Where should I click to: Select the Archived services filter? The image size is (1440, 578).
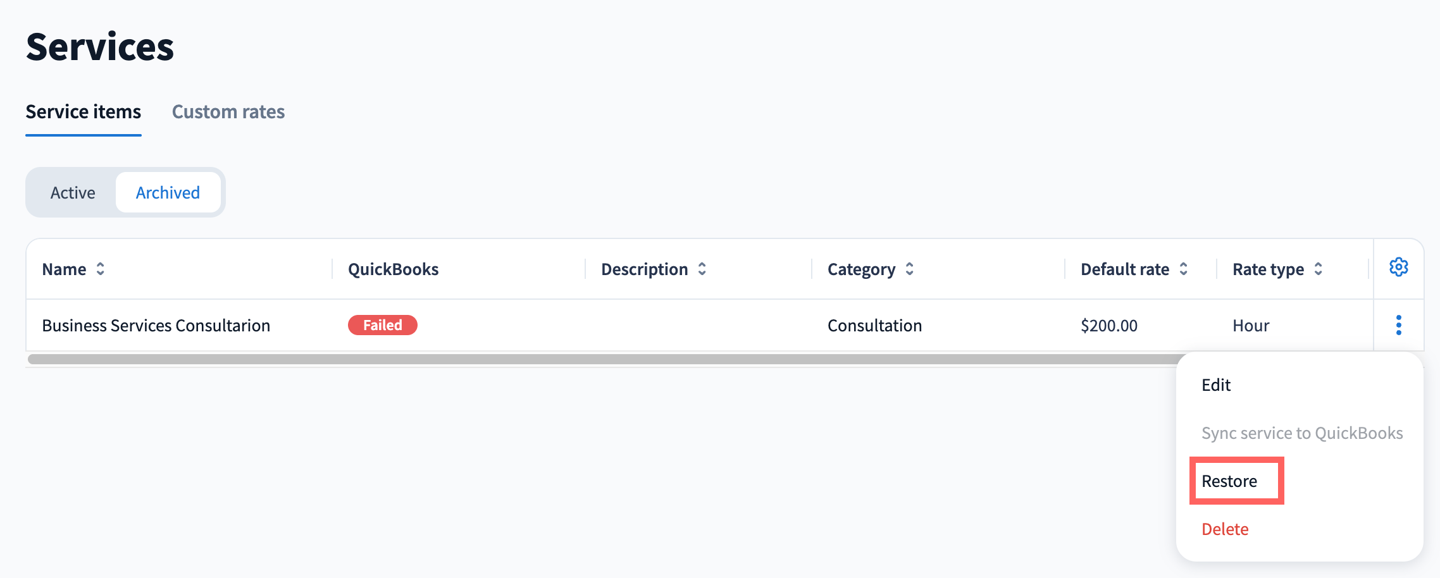click(168, 193)
